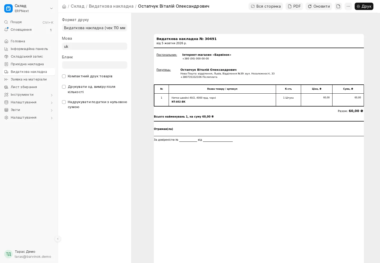
Task: Click the Оновити refresh button
Action: point(319,6)
